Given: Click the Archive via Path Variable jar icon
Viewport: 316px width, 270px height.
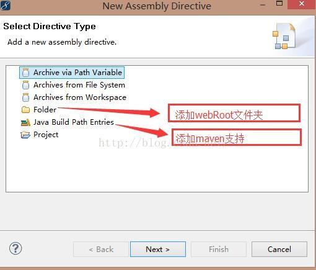Looking at the screenshot, I should pyautogui.click(x=25, y=73).
